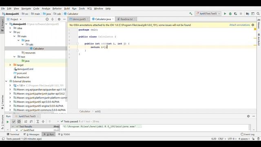This screenshot has width=261, height=147.
Task: Open the JUnit5Test.Test5 run configuration dropdown
Action: (208, 13)
